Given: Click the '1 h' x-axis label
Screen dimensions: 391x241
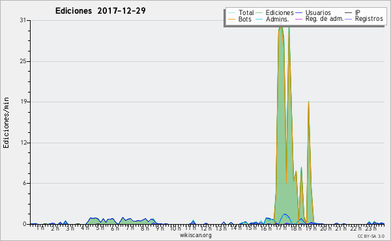Looking at the screenshot, I should click(40, 228).
